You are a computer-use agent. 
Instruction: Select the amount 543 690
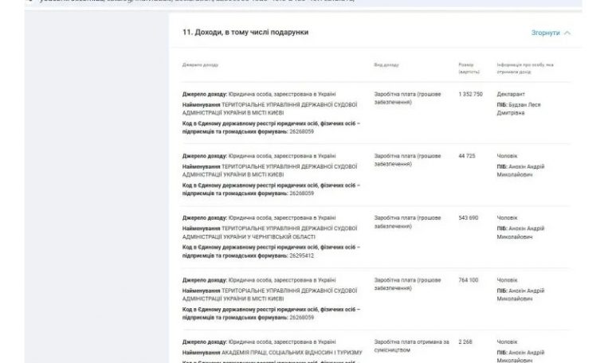pos(469,218)
